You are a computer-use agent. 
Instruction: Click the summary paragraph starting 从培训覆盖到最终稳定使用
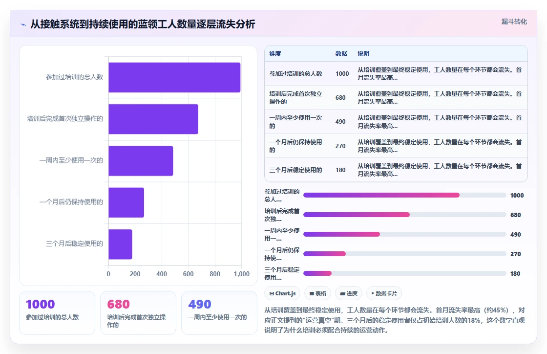point(395,320)
